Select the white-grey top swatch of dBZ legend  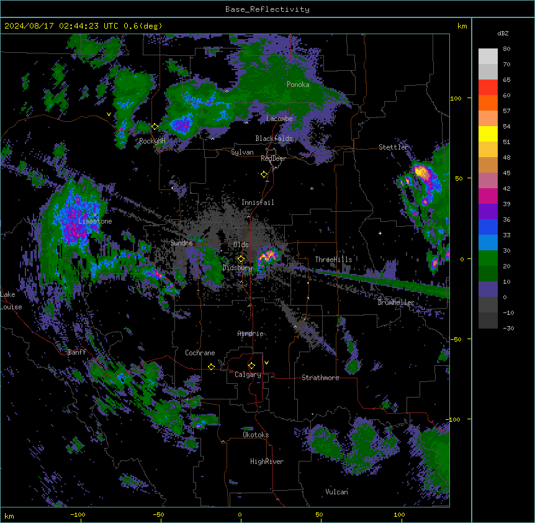coord(488,57)
